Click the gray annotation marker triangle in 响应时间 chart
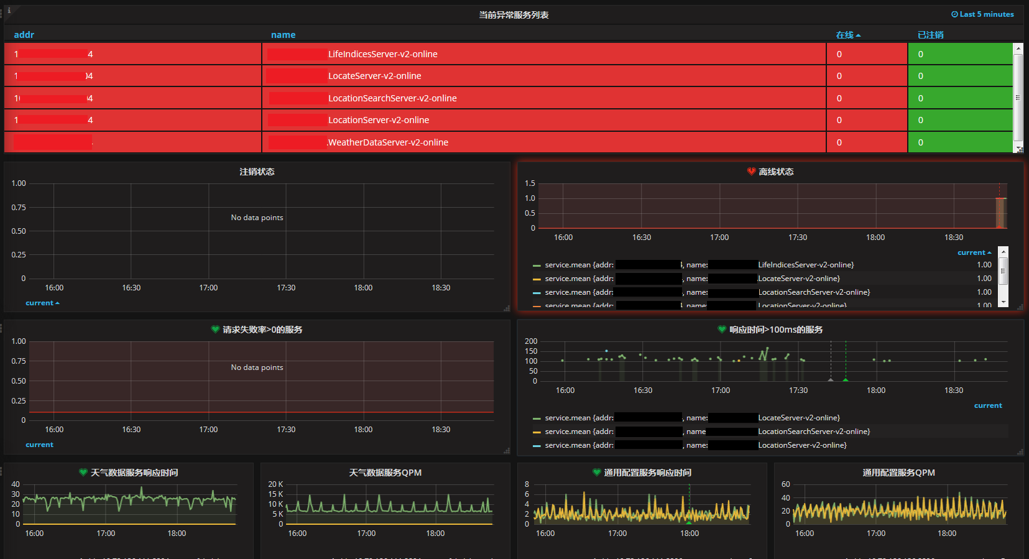The image size is (1029, 559). 831,379
